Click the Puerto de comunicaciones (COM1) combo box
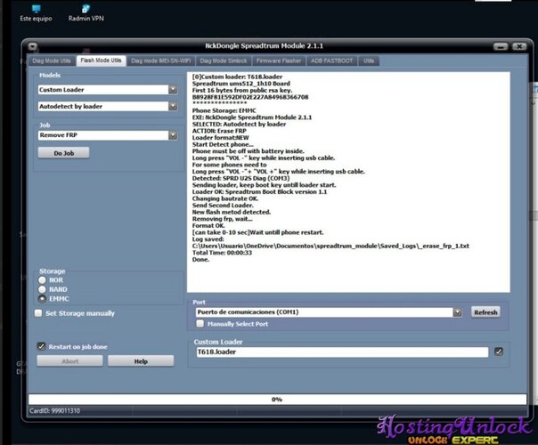The image size is (538, 445). 329,312
